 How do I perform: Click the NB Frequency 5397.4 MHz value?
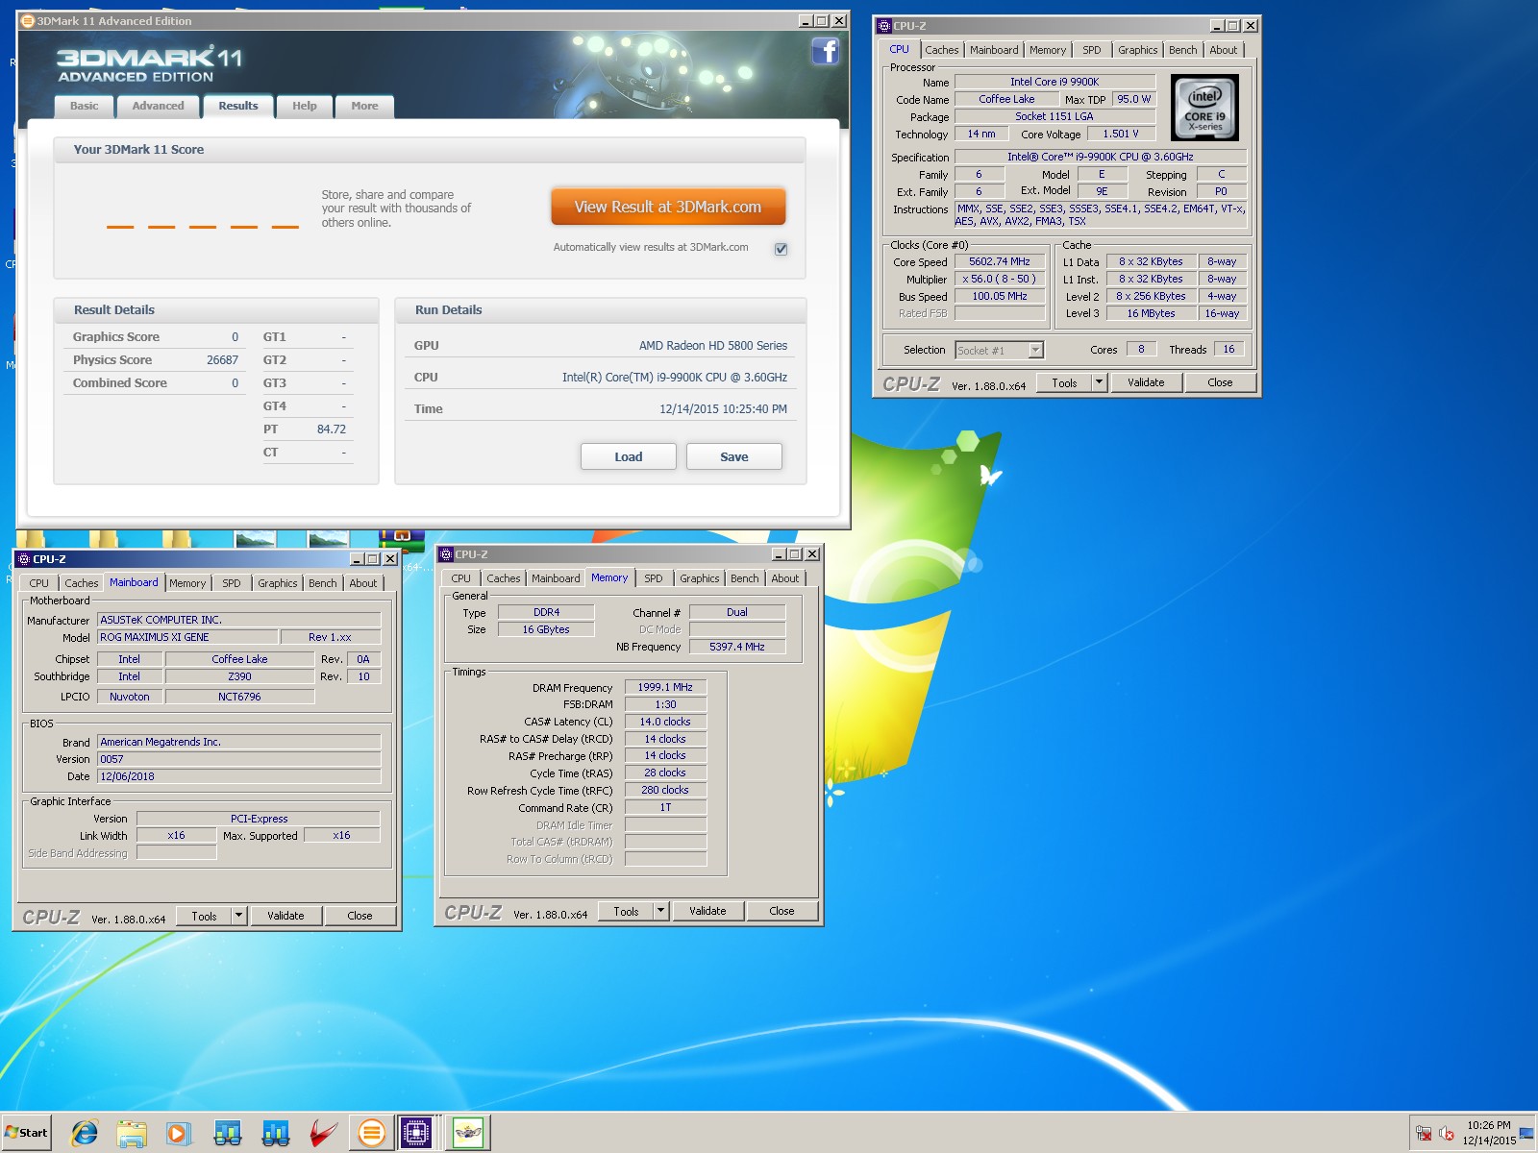[737, 647]
